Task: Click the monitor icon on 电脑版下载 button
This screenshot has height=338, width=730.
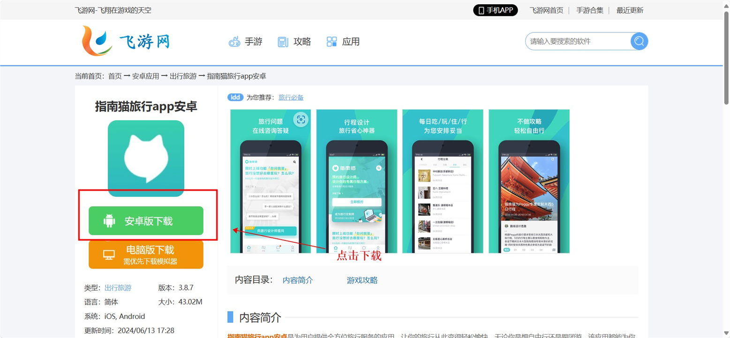Action: [109, 254]
